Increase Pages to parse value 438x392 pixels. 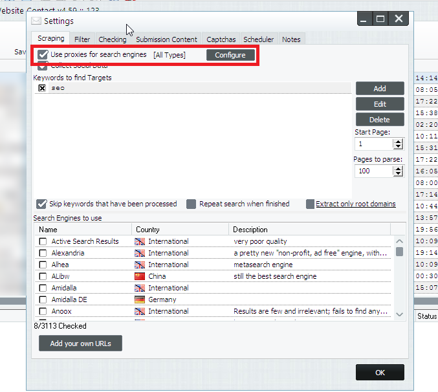398,168
